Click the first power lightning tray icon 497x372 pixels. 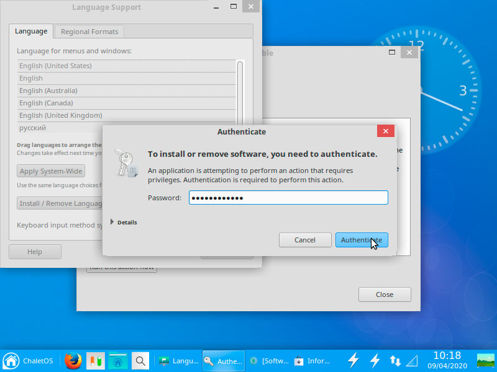click(353, 361)
